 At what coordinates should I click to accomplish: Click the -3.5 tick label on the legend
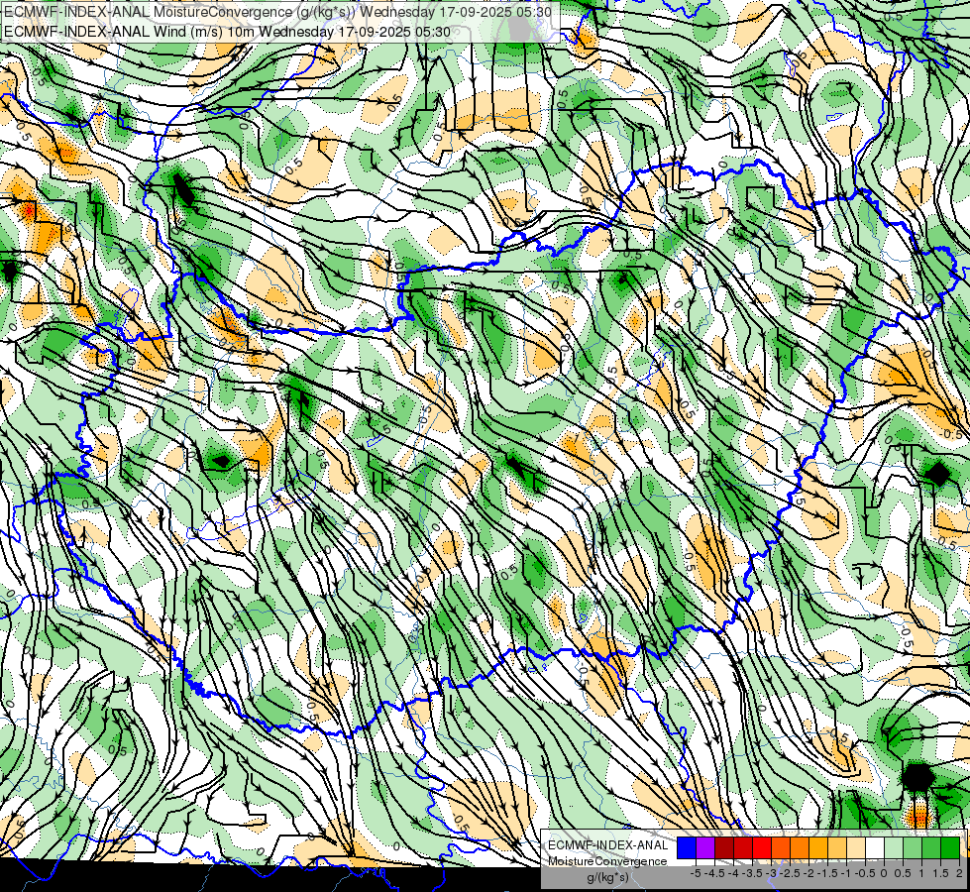[752, 873]
